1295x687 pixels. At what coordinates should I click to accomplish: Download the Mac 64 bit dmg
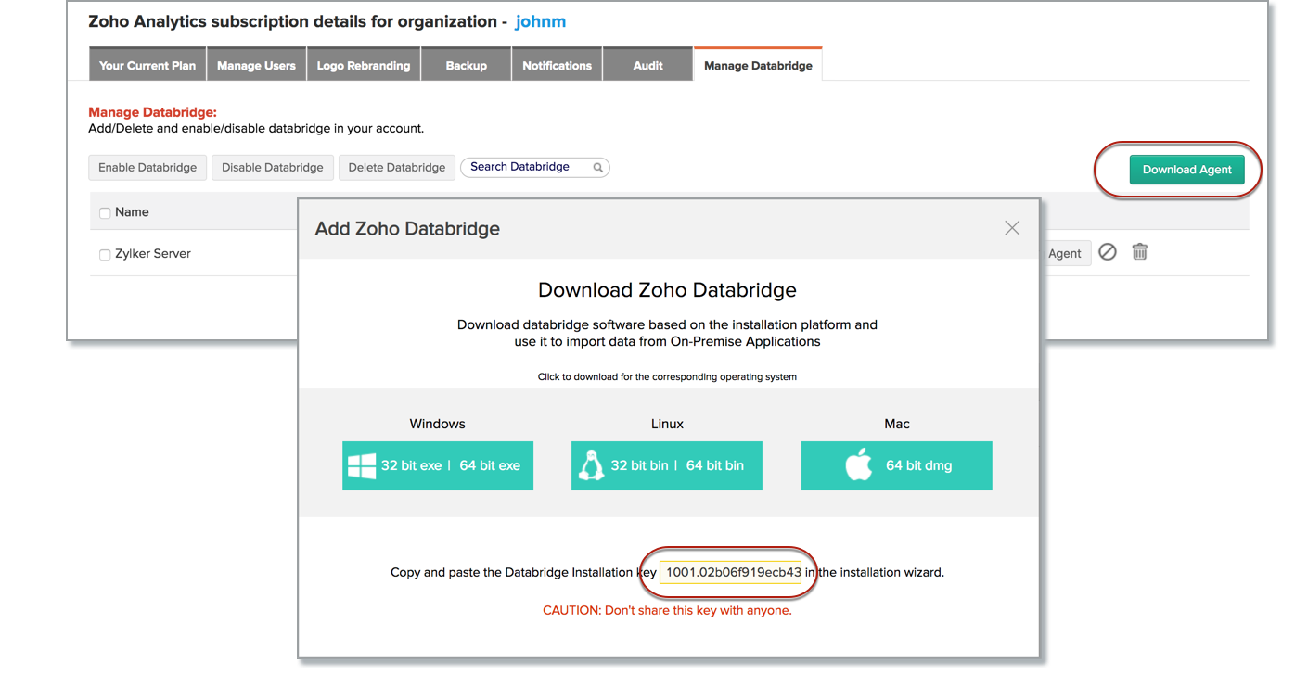click(897, 465)
